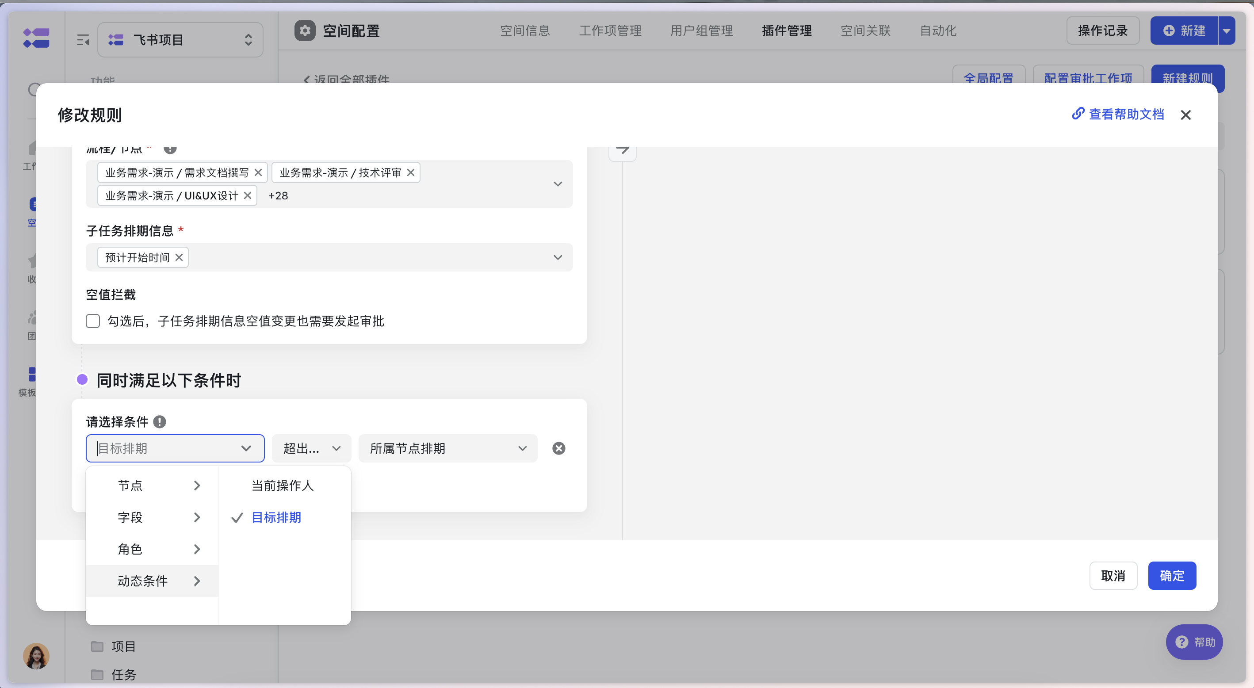The image size is (1254, 688).
Task: Expand the 角色 submenu
Action: coord(153,549)
